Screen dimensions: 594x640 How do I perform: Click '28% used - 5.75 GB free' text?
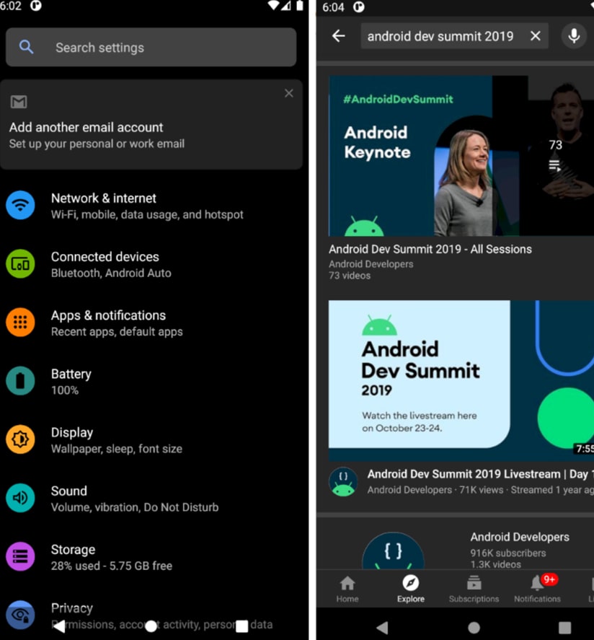point(111,566)
